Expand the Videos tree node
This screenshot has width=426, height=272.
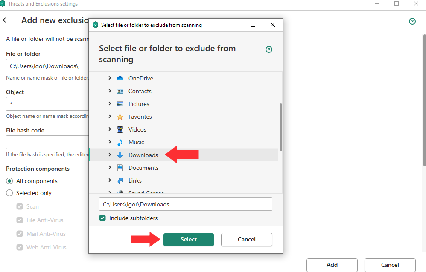click(x=110, y=129)
